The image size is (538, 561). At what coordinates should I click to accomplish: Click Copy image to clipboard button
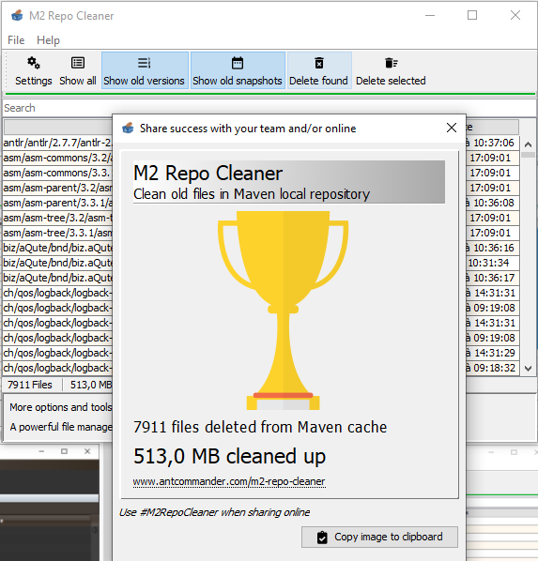pos(379,537)
